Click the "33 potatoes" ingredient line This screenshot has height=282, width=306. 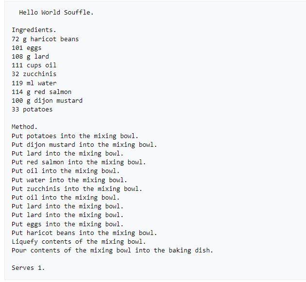point(32,110)
